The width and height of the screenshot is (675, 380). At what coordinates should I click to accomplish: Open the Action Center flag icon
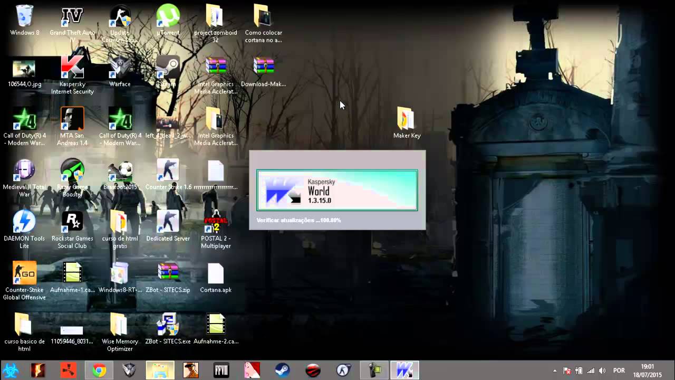point(567,371)
